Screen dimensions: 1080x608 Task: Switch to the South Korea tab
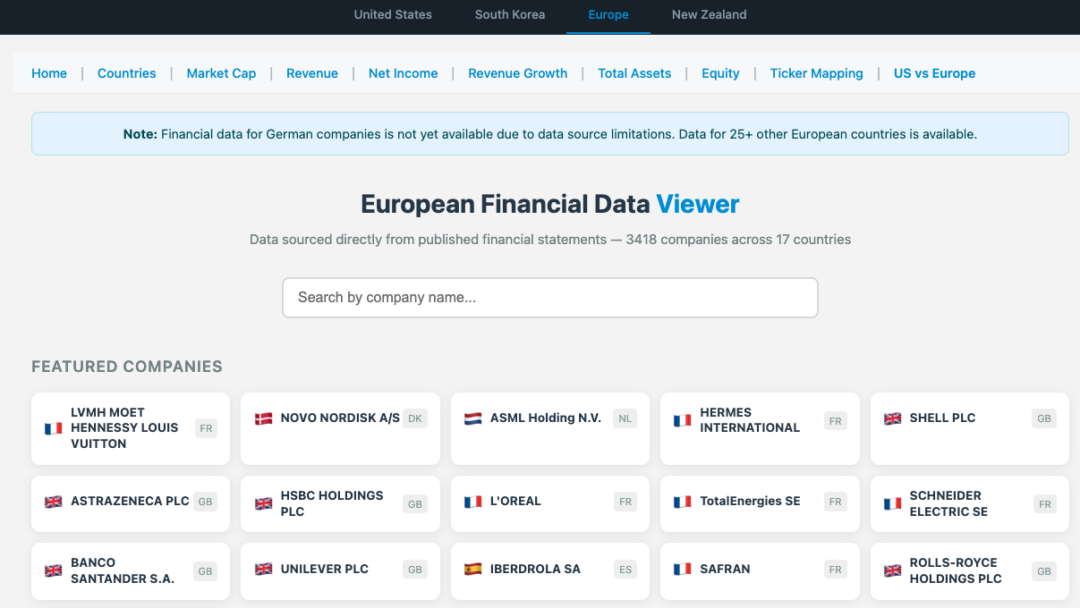pyautogui.click(x=510, y=14)
